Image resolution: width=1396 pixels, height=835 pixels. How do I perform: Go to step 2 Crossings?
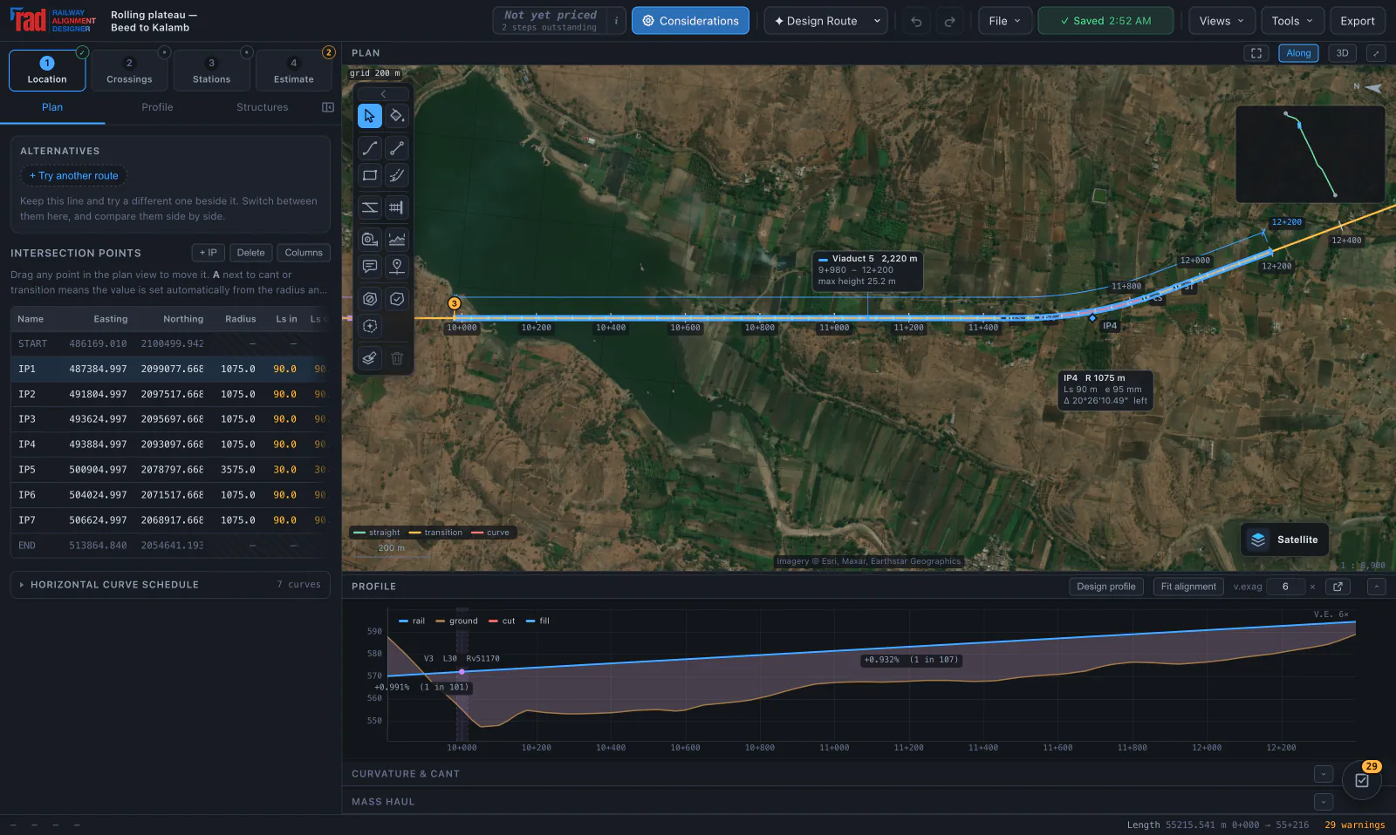(129, 71)
